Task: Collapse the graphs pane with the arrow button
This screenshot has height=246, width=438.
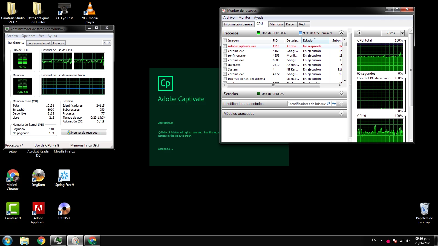Action: pos(359,33)
